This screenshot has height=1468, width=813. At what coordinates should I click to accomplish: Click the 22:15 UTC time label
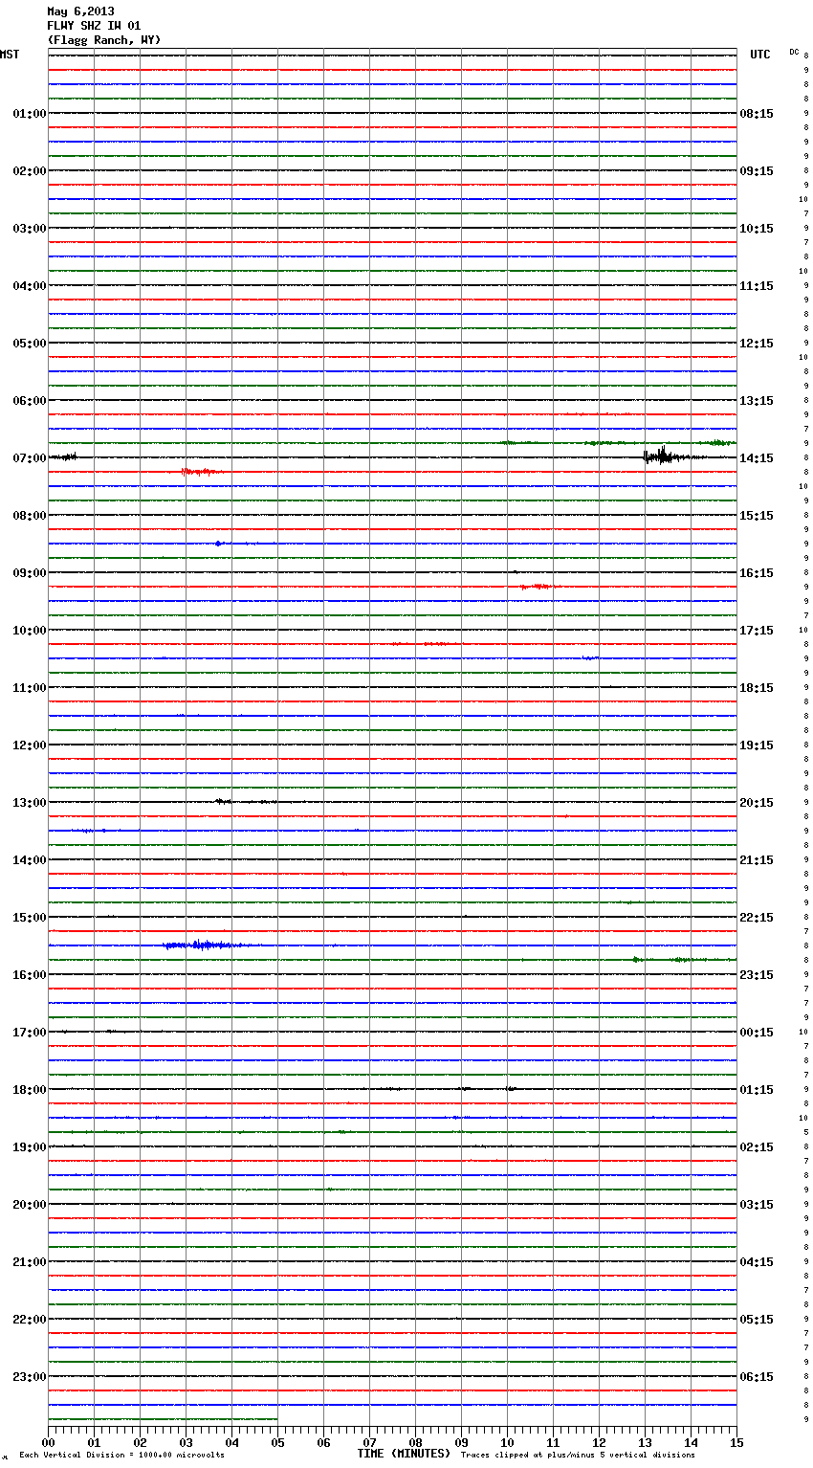[757, 918]
